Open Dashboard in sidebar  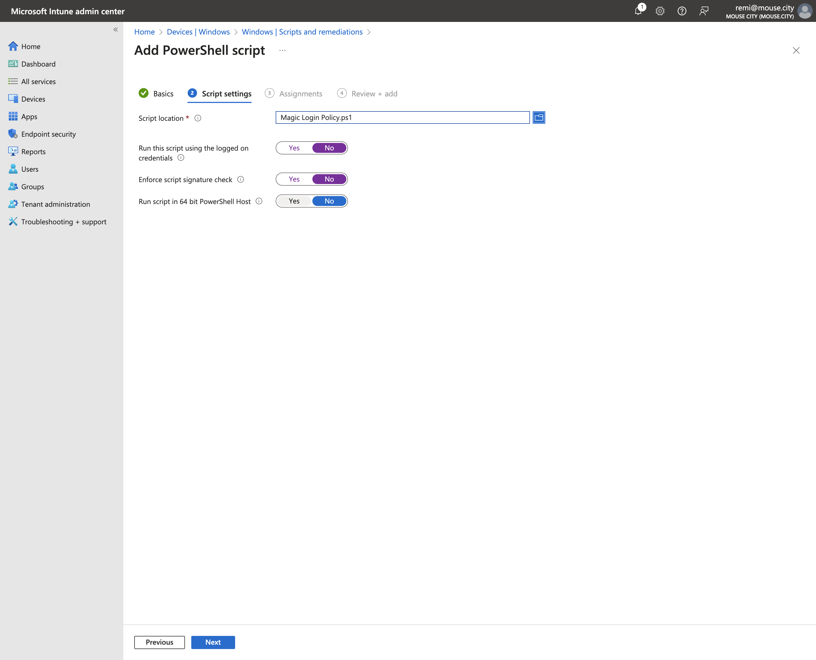point(32,64)
